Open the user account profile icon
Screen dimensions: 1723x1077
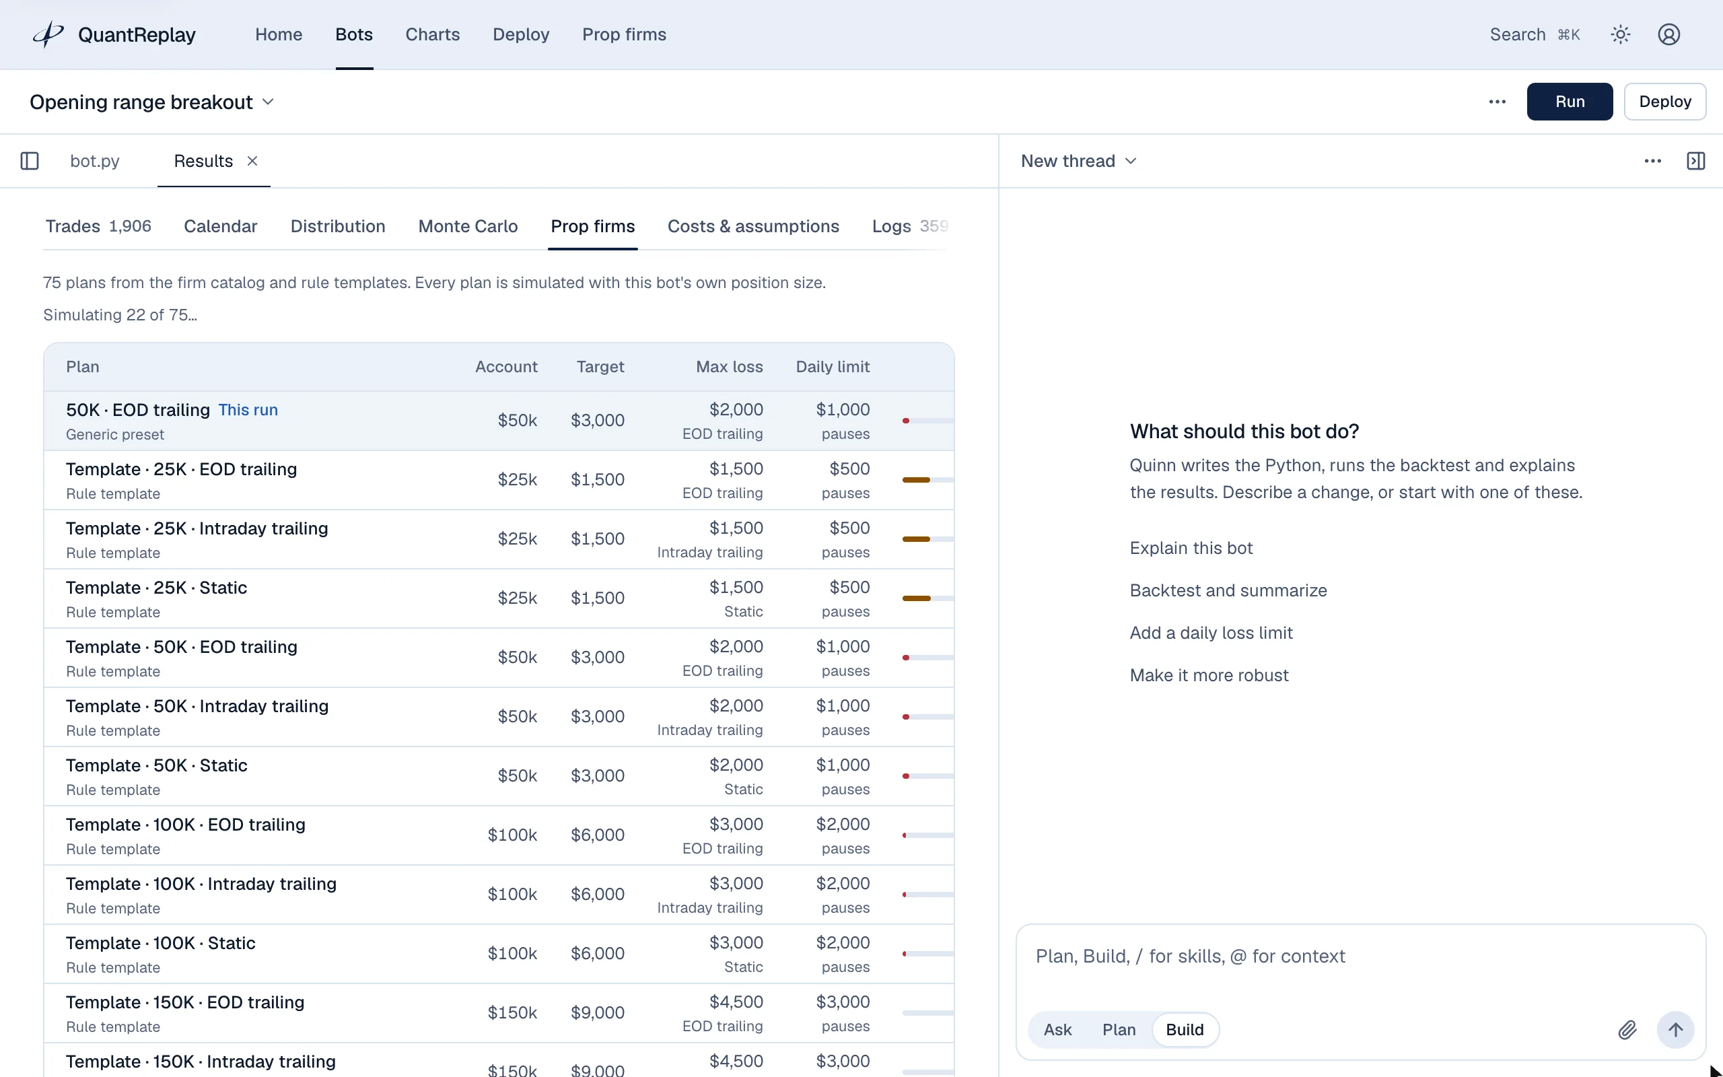click(x=1669, y=34)
